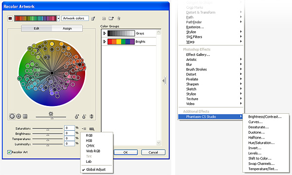Click the Remove Color tool icon

click(84, 116)
